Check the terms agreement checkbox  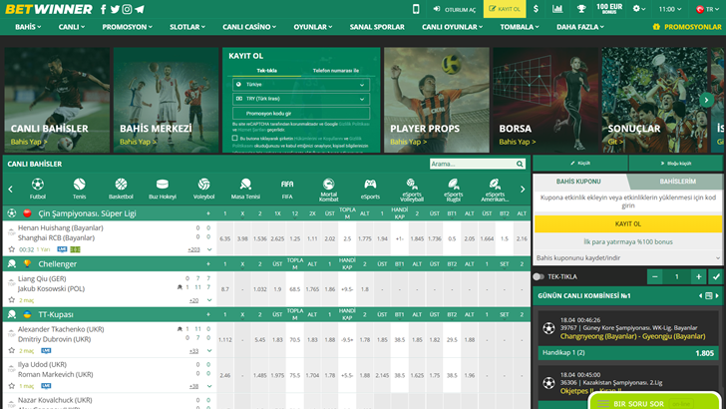click(234, 138)
